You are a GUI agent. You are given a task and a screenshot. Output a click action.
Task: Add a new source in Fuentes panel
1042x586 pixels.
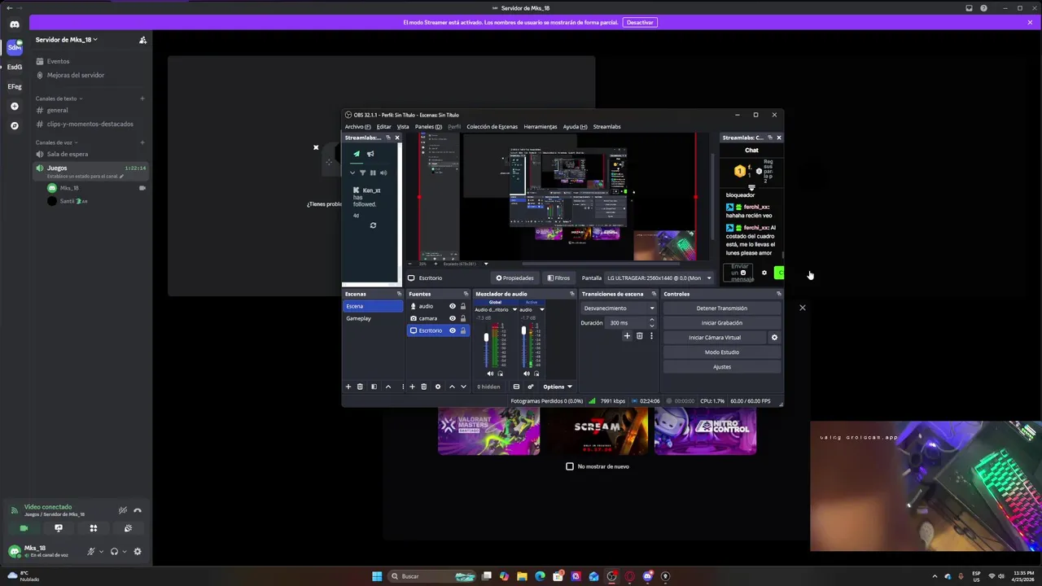point(412,387)
